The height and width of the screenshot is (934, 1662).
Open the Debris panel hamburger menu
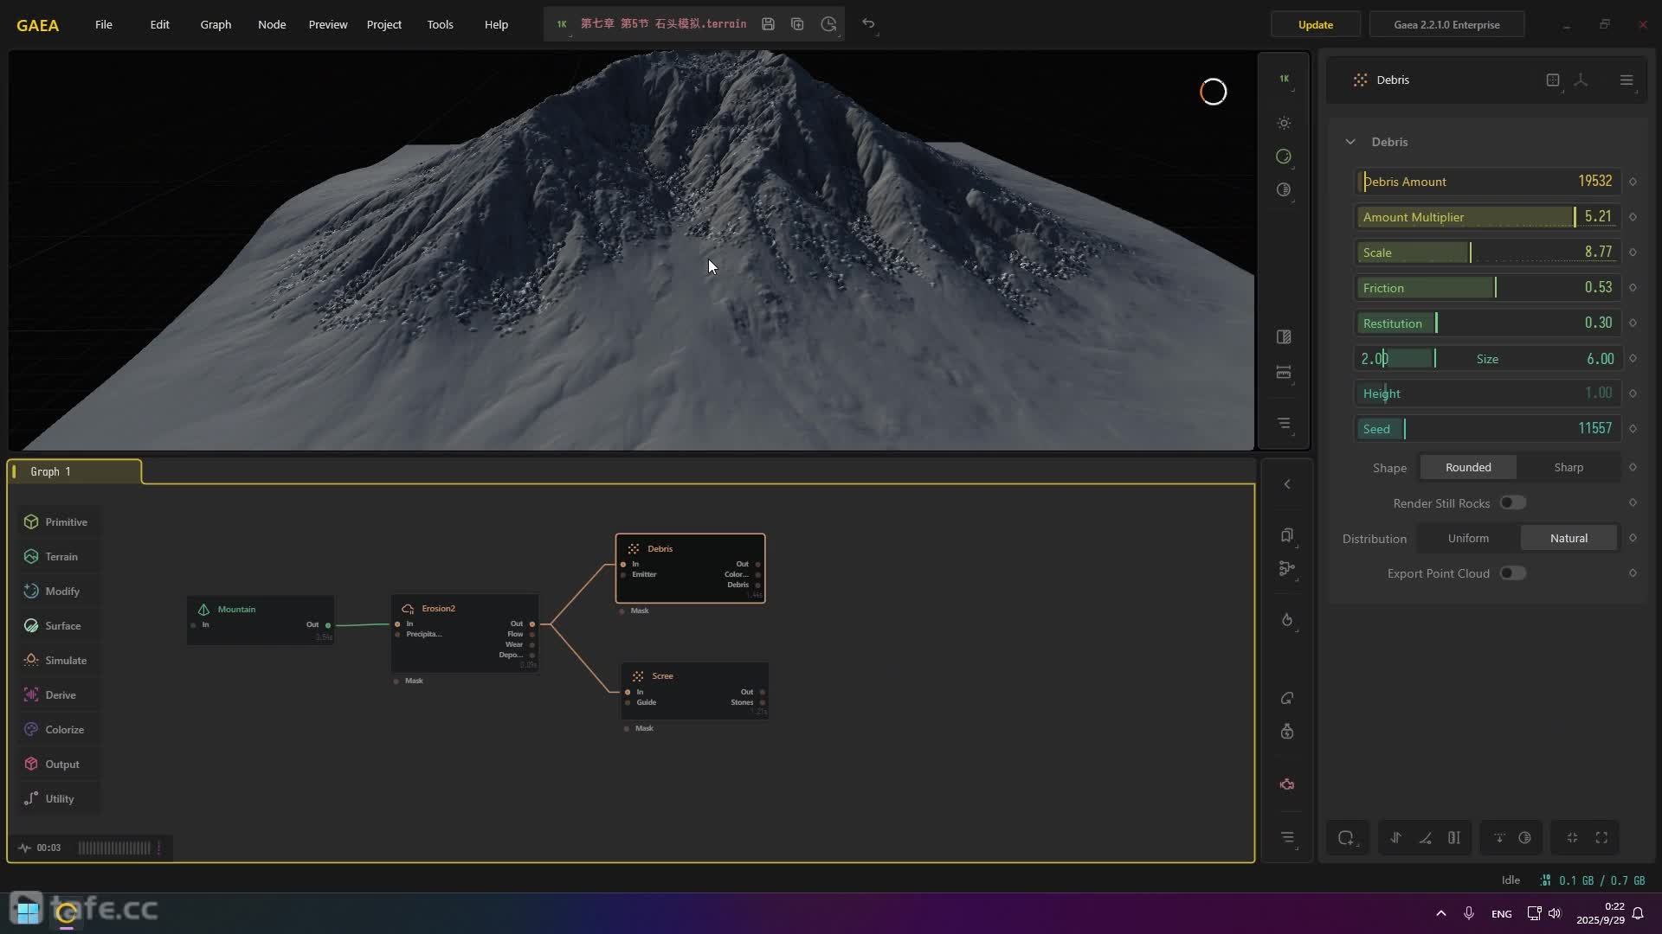click(1626, 80)
